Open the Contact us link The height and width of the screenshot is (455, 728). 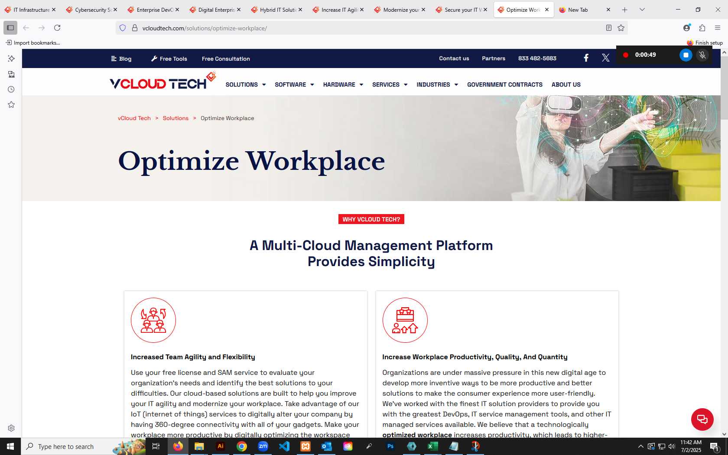(454, 58)
